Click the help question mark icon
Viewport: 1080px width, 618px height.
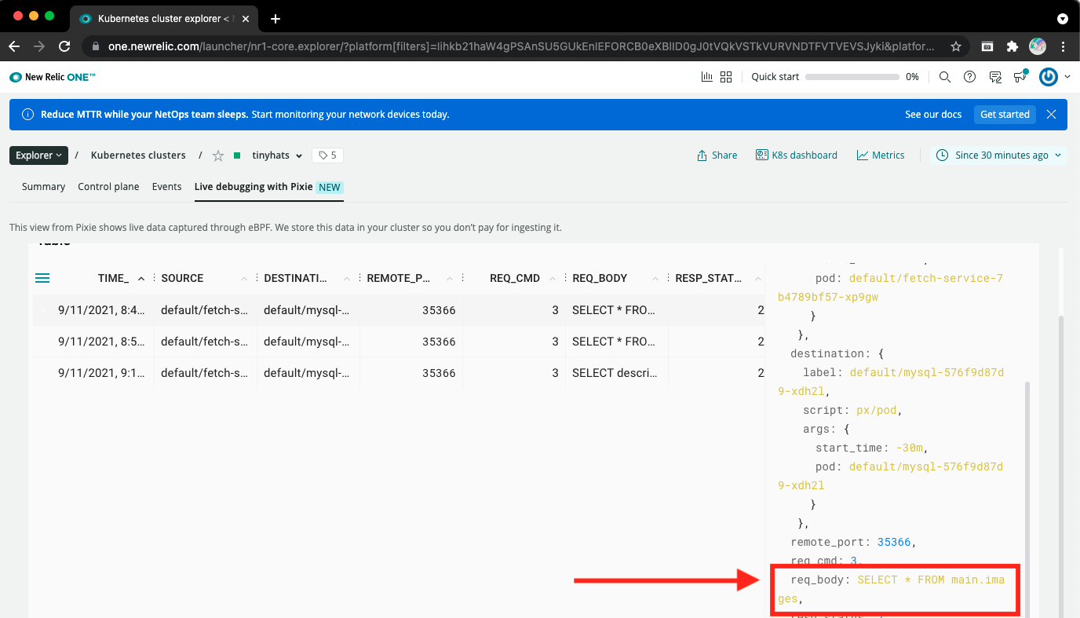970,77
